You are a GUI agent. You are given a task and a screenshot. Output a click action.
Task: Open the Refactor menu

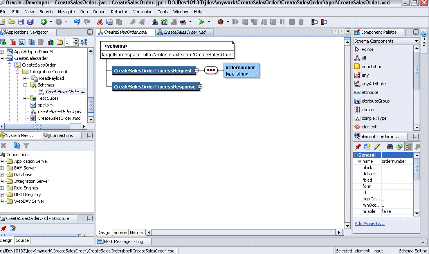(x=119, y=12)
